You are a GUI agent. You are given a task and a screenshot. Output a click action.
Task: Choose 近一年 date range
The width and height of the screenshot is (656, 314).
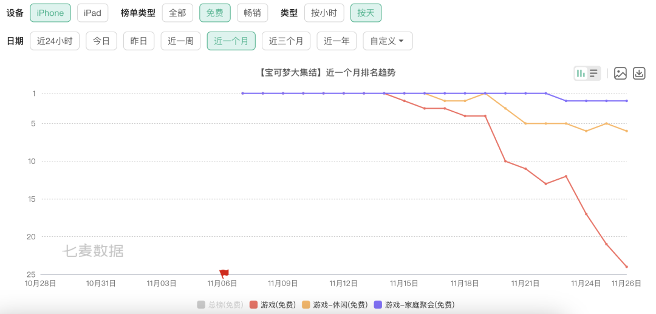(337, 41)
